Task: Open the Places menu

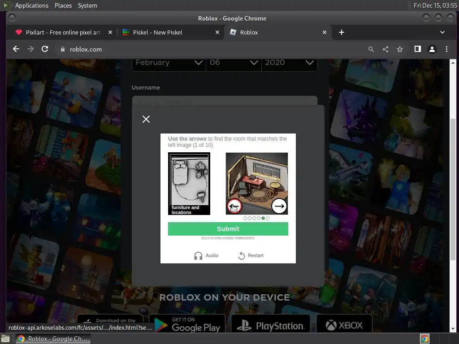Action: (x=63, y=5)
